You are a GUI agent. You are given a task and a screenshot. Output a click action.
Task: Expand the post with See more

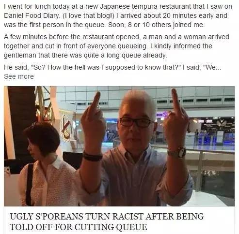tap(19, 76)
